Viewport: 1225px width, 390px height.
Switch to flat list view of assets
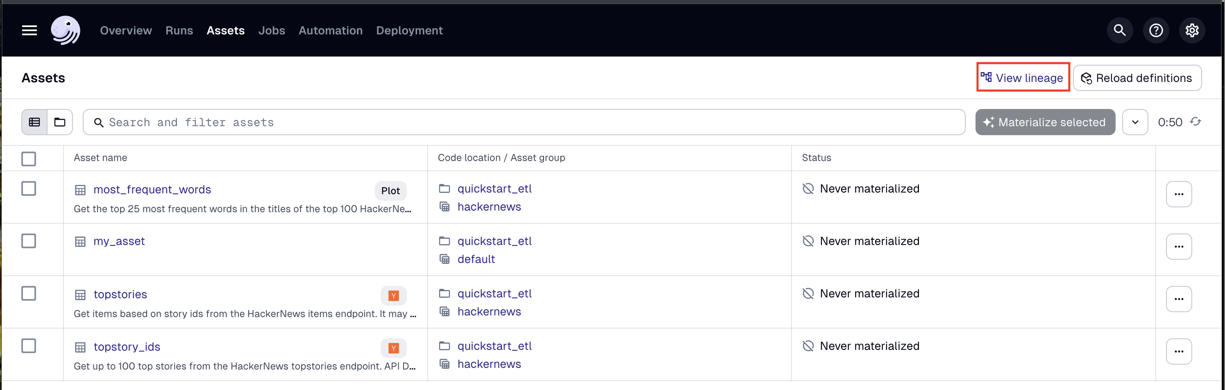[34, 122]
